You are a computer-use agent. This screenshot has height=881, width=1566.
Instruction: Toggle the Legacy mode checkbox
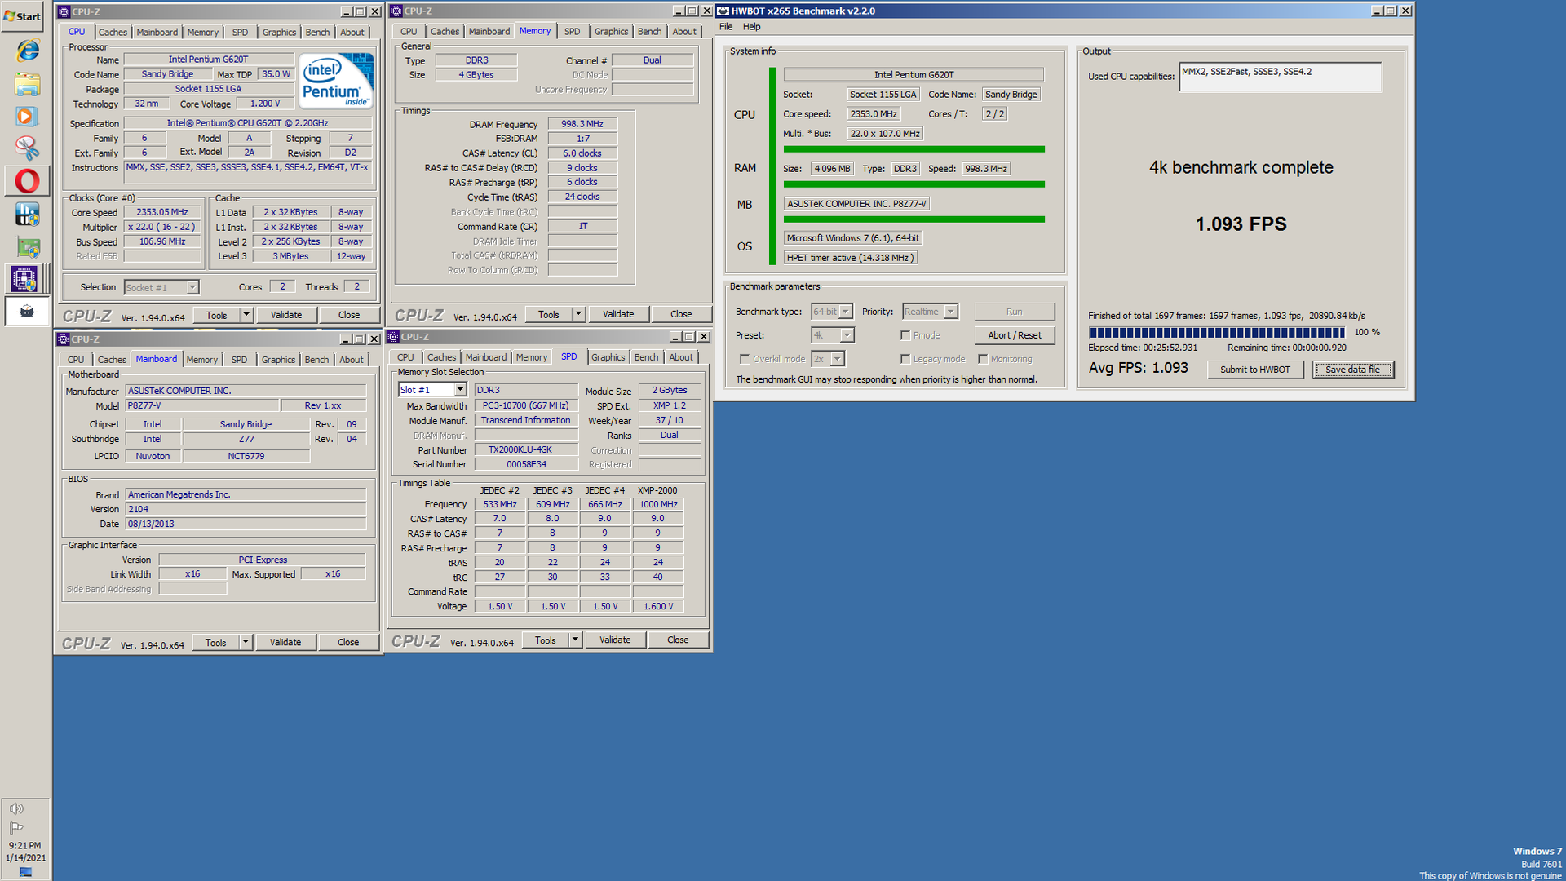(905, 359)
